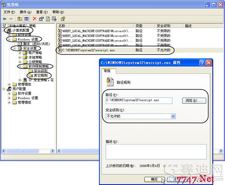Expand the 帐户策略 tree node
225x185 pixels.
tap(20, 53)
